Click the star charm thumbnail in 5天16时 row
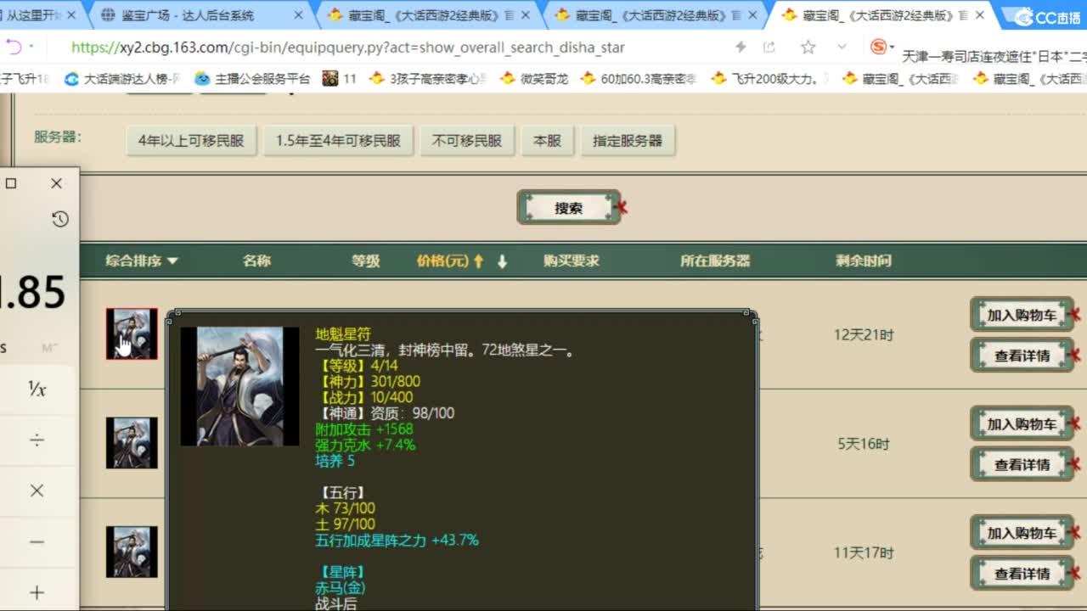Viewport: 1087px width, 611px height. (x=132, y=442)
